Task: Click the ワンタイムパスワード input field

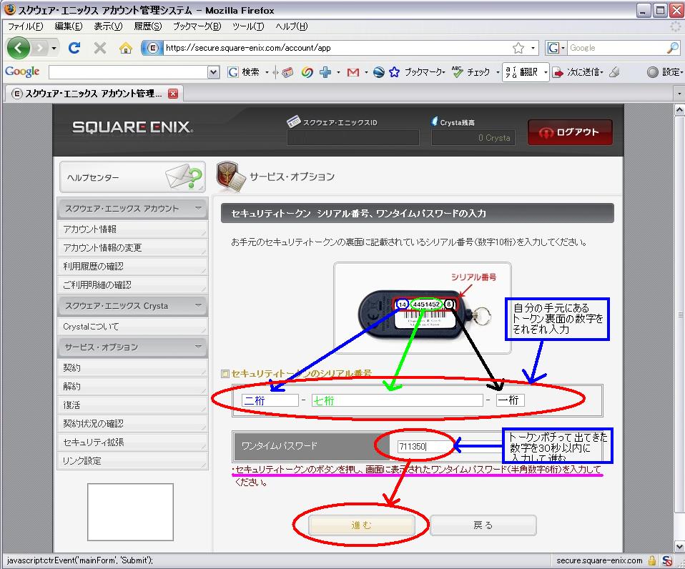Action: [451, 446]
